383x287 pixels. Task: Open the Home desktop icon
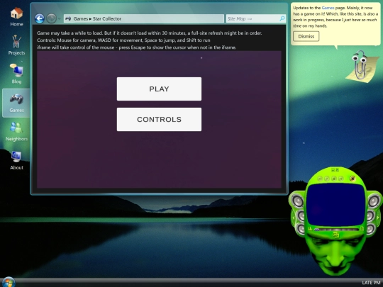pos(16,16)
